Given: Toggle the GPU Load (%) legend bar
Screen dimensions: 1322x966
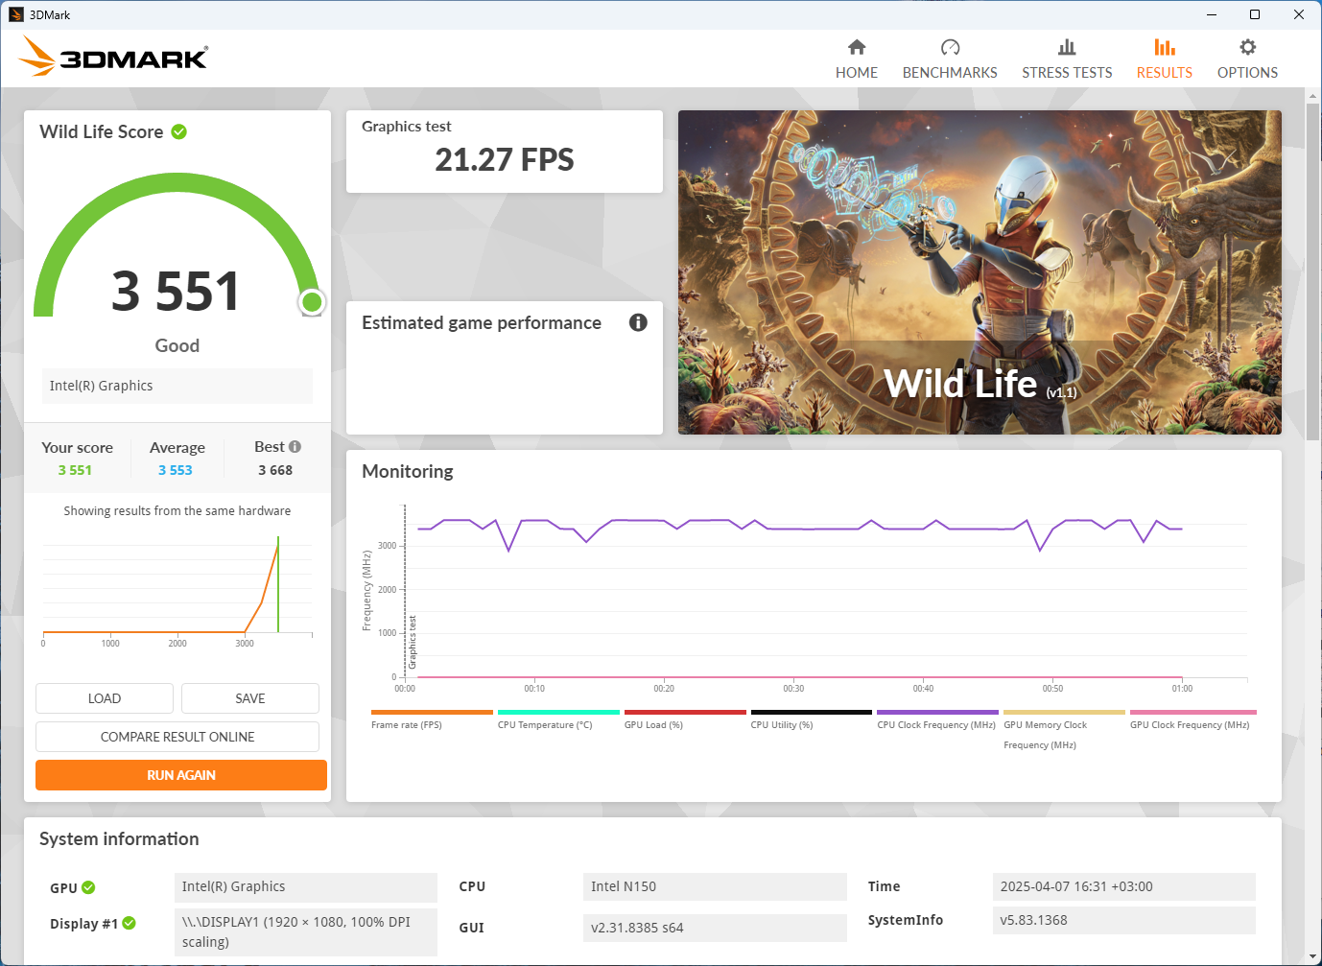Looking at the screenshot, I should [x=685, y=713].
